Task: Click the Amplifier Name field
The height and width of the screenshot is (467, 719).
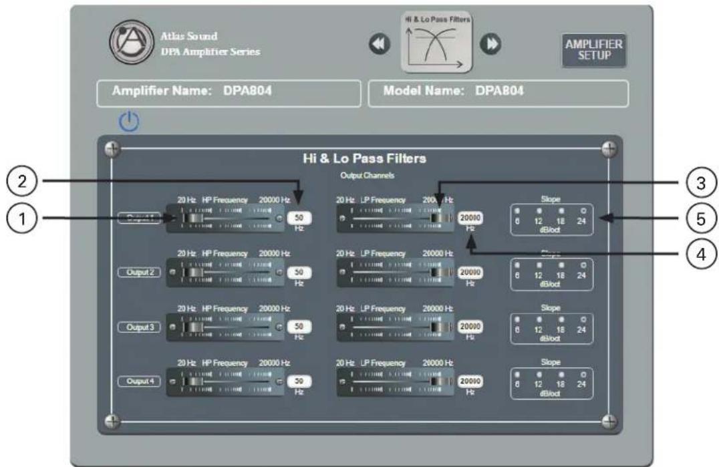Action: pyautogui.click(x=229, y=94)
